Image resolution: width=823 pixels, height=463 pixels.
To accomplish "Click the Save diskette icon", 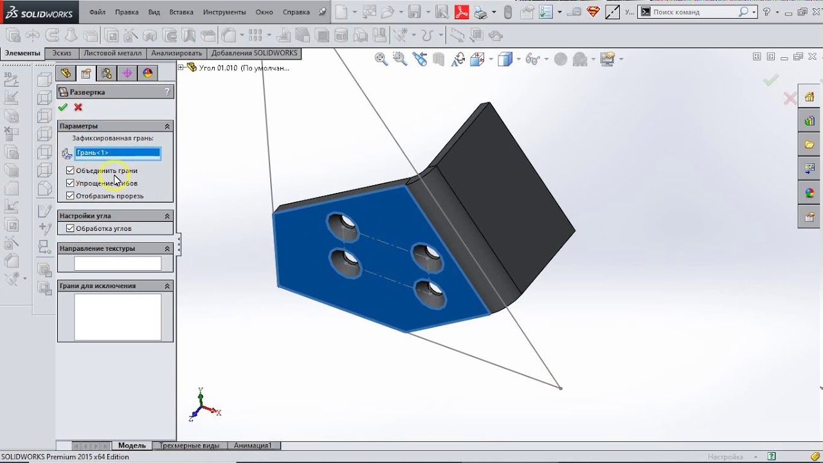I will (415, 12).
